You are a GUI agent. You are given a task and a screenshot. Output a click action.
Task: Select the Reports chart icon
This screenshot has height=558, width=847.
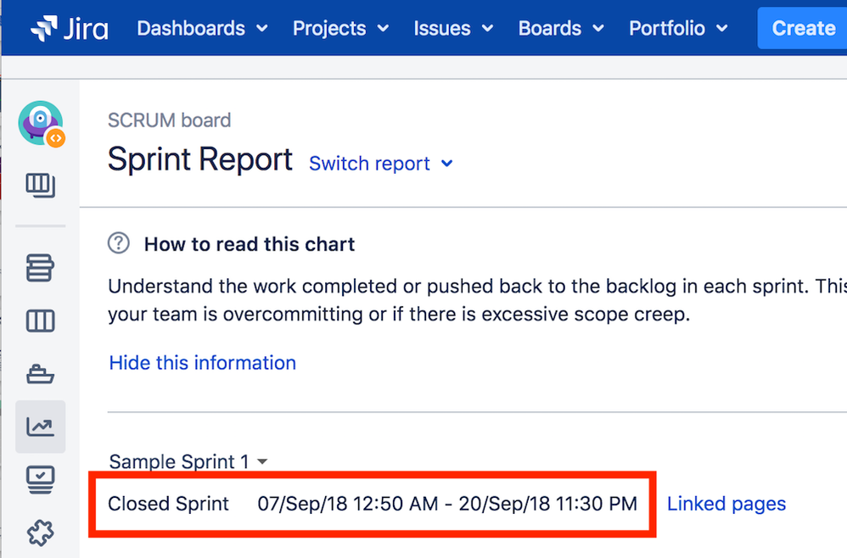(41, 427)
